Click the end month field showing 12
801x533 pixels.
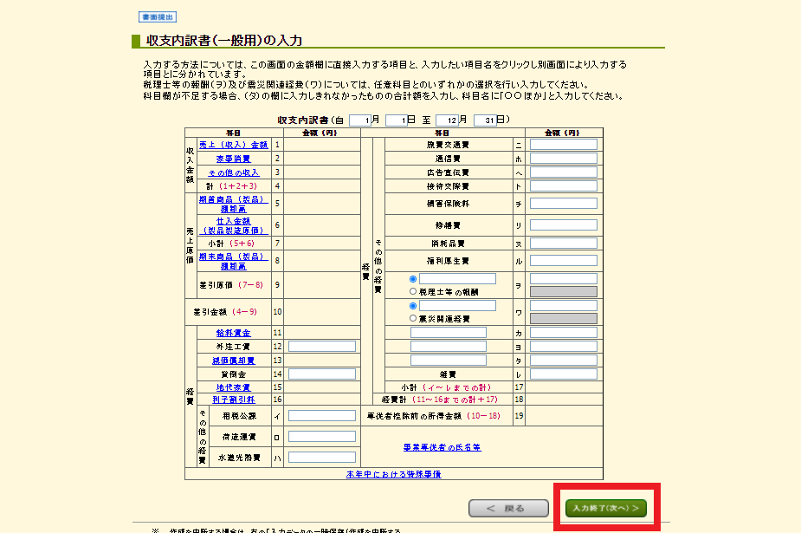448,120
